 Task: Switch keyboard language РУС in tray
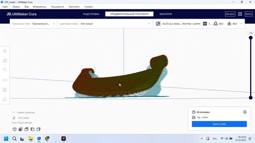[215, 139]
